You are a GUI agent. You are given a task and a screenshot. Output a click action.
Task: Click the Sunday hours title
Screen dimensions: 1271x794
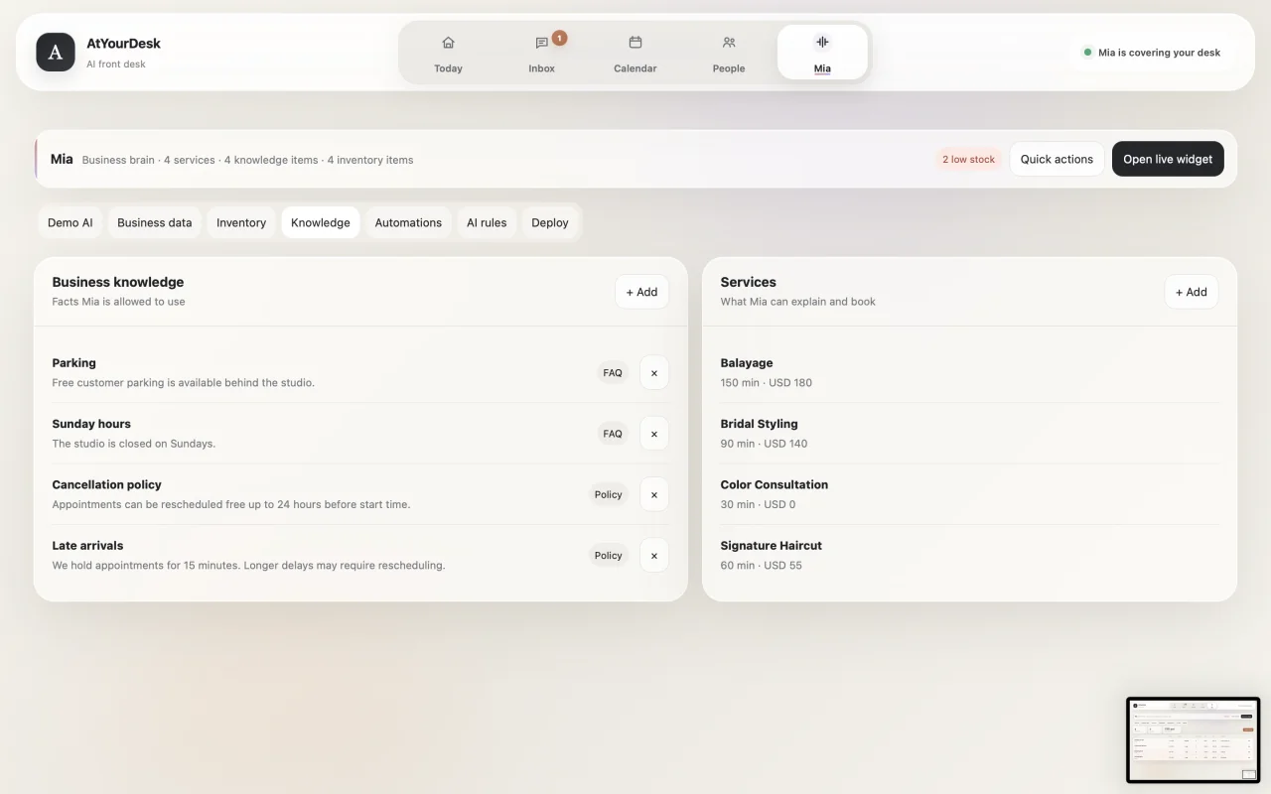tap(91, 424)
